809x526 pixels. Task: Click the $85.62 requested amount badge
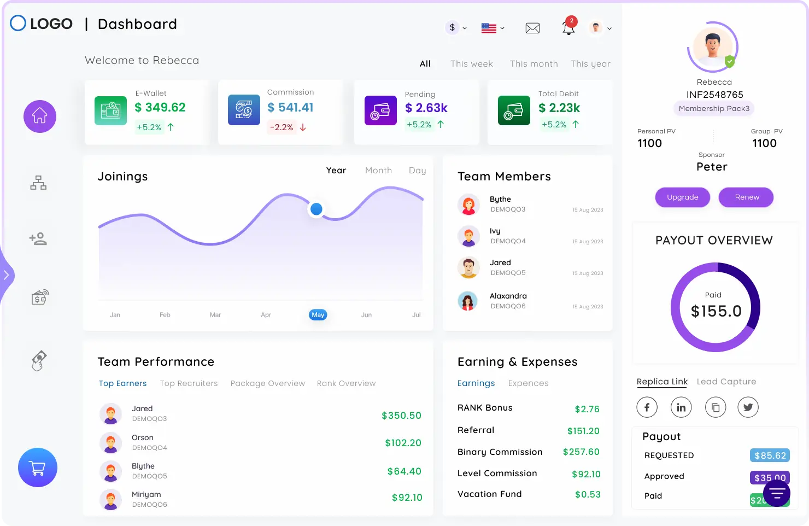click(x=770, y=455)
